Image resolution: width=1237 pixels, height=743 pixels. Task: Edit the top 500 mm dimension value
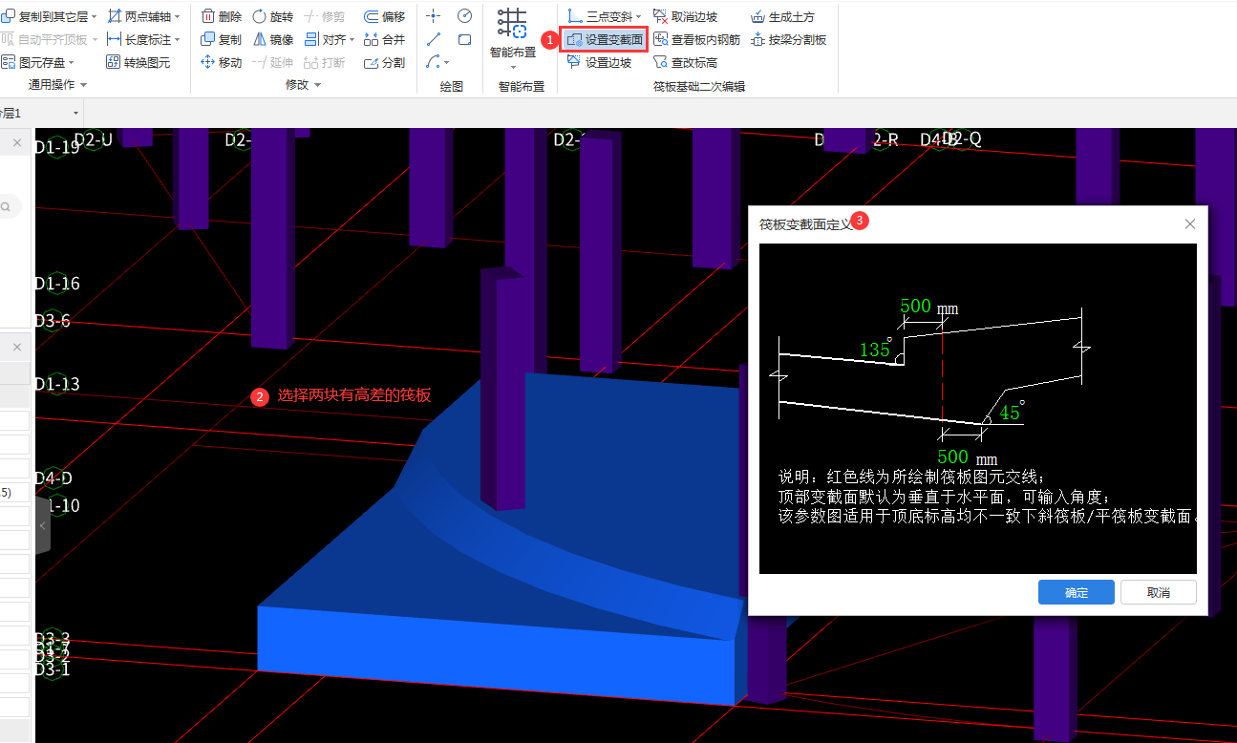[x=915, y=307]
